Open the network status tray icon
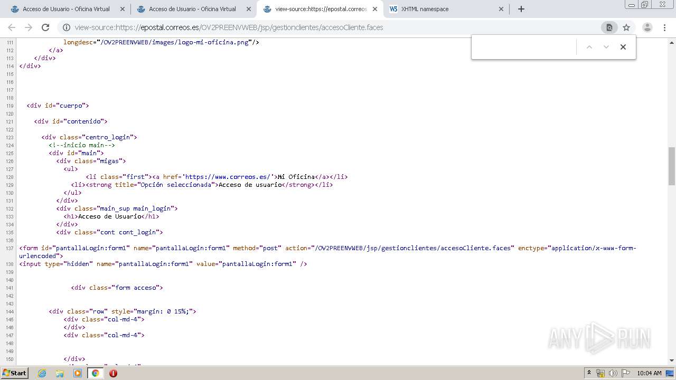The height and width of the screenshot is (380, 676). (600, 373)
